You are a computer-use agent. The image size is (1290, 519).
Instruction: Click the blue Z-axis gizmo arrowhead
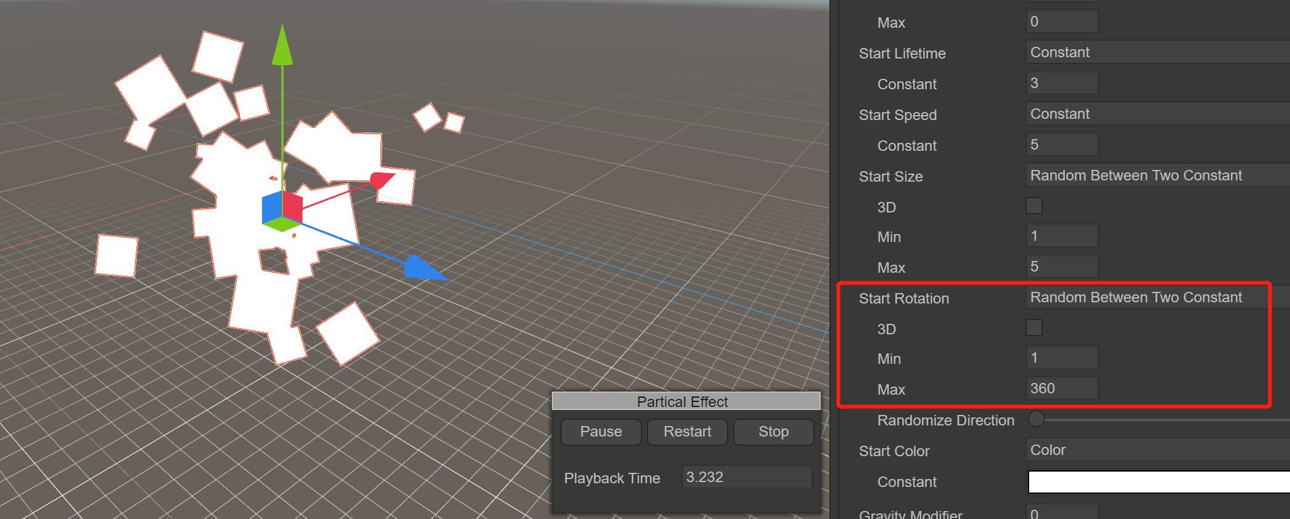point(422,268)
